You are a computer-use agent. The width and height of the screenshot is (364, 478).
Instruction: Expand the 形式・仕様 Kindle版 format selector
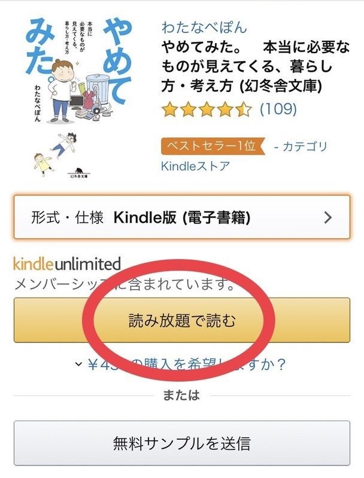pyautogui.click(x=181, y=217)
